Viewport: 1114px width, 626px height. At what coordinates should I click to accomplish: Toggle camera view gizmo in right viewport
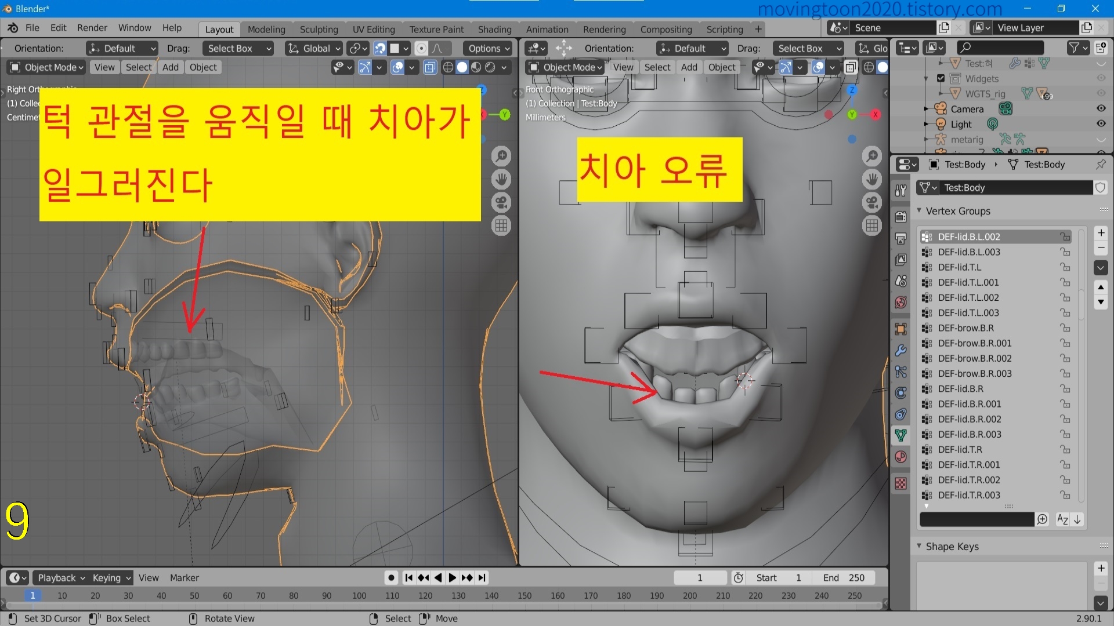[871, 202]
